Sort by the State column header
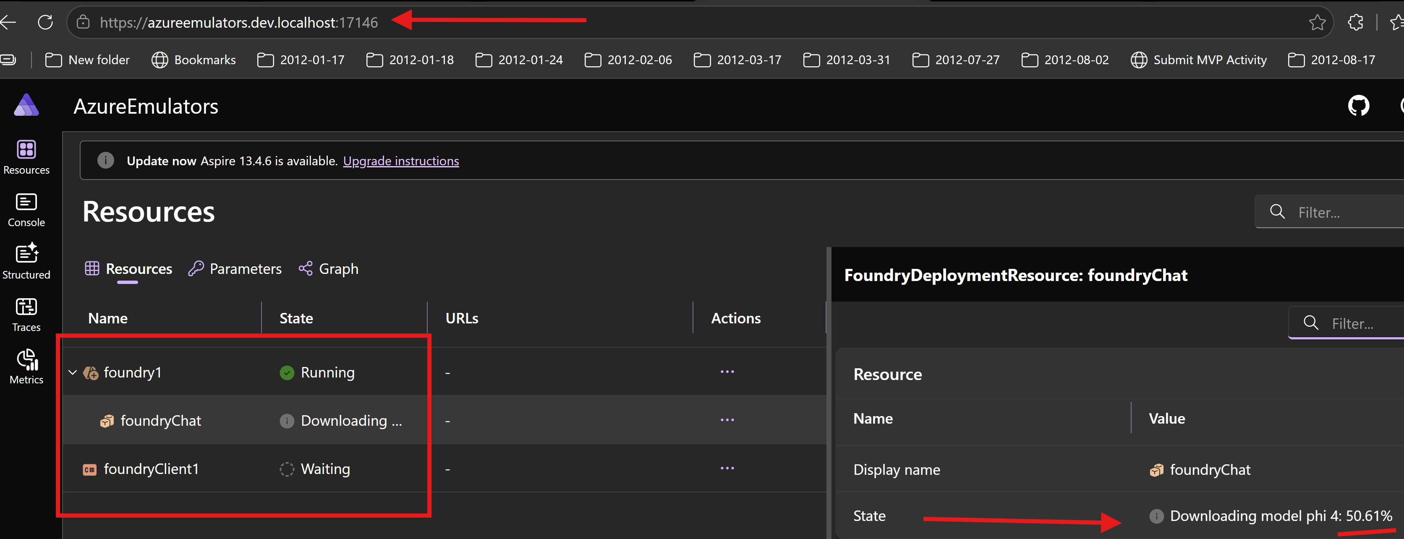 (296, 318)
